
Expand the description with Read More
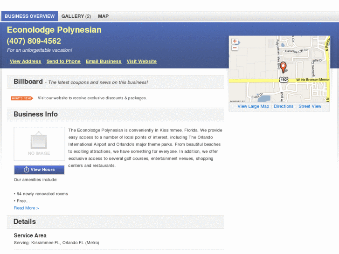[x=27, y=208]
